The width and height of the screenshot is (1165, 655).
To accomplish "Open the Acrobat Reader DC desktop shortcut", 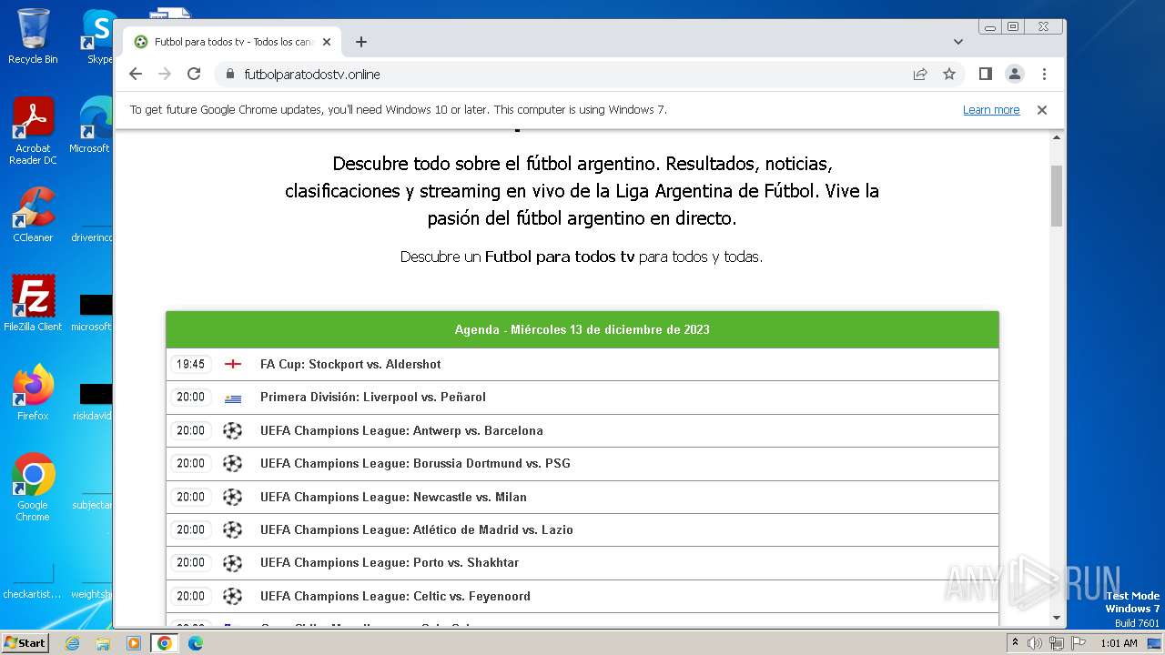I will pos(33,131).
